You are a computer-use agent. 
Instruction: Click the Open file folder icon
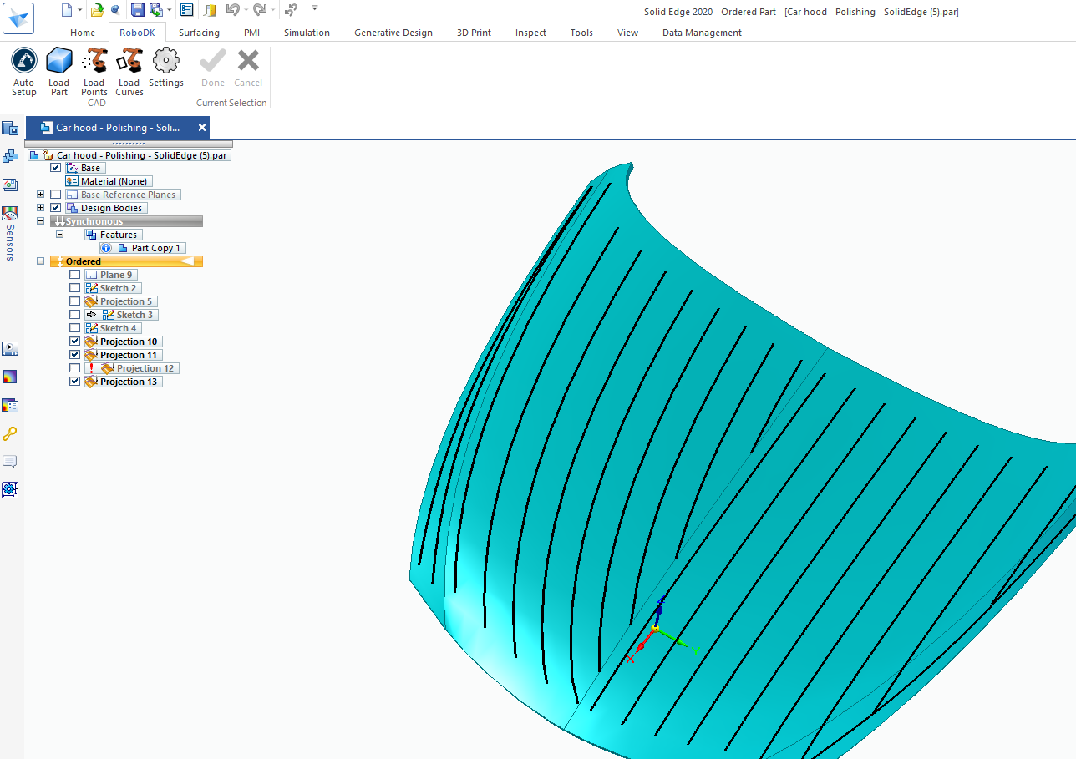coord(97,10)
